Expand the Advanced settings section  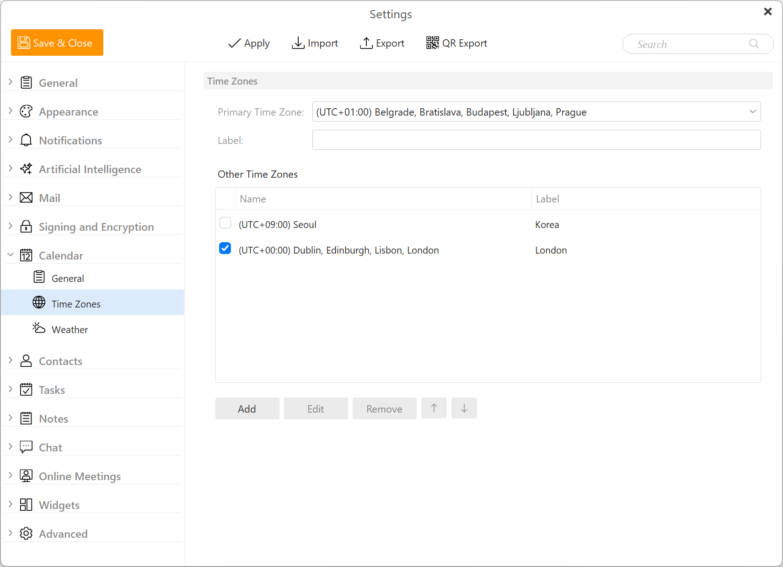[11, 533]
